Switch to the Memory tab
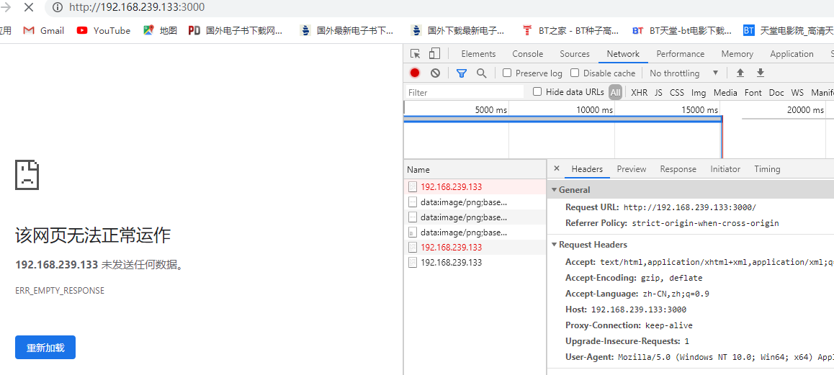The width and height of the screenshot is (834, 375). [737, 54]
